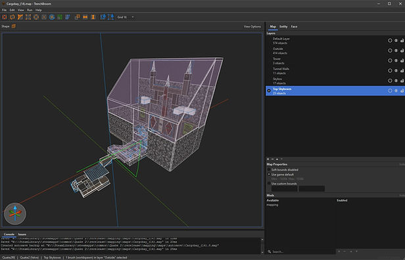Toggle texture lock icon
405x260 pixels.
click(103, 17)
